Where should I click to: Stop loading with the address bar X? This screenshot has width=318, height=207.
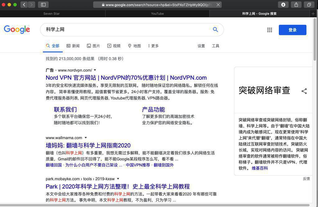pyautogui.click(x=218, y=5)
